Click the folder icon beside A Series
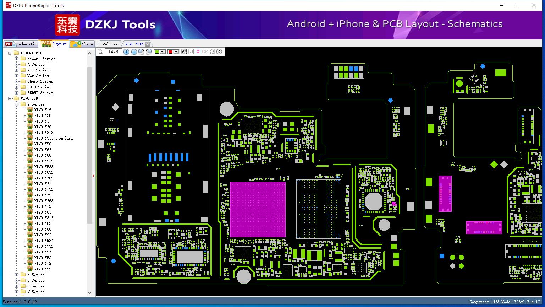Screen dimensions: 545x307 click(23, 64)
